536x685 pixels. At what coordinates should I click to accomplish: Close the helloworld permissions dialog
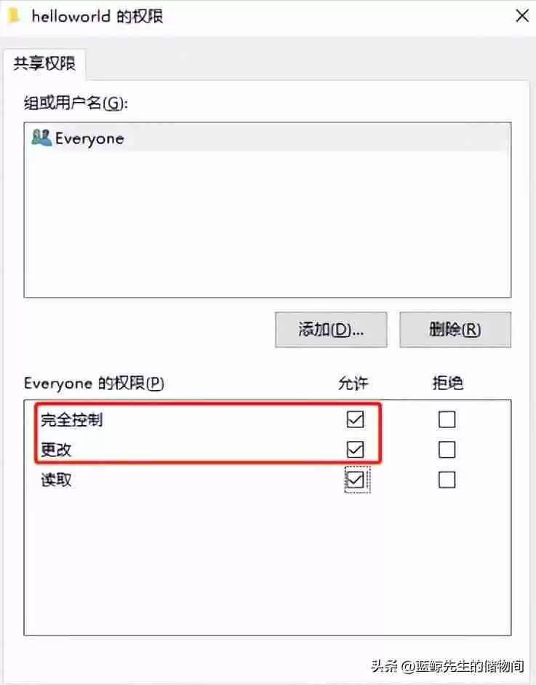521,15
